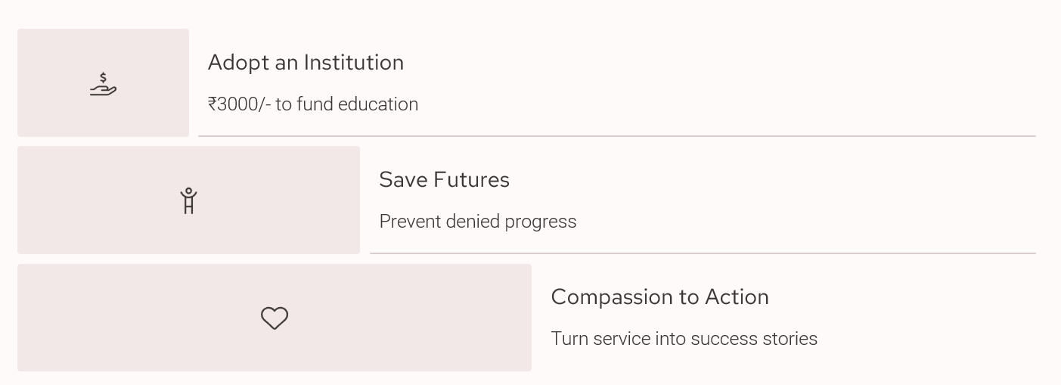The width and height of the screenshot is (1061, 385).
Task: Open the "Compassion to Action" heading
Action: click(x=659, y=297)
